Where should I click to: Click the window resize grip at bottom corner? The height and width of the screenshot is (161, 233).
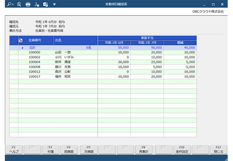coord(226,159)
